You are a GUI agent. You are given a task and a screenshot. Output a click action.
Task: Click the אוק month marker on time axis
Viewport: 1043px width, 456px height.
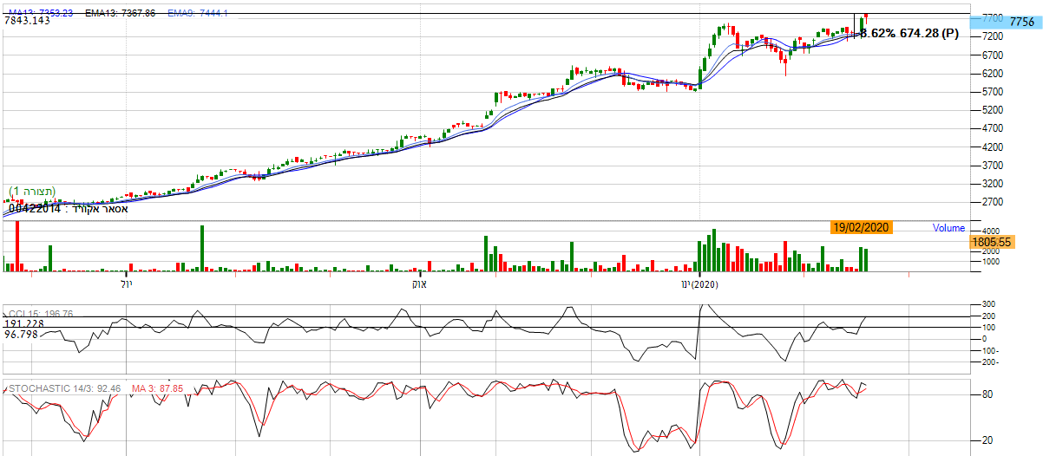point(420,283)
